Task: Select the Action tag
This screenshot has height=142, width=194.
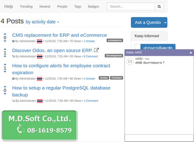Action: [104, 78]
